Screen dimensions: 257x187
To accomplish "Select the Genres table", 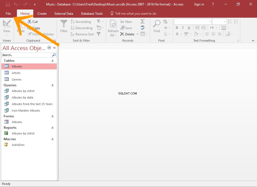I will point(29,79).
